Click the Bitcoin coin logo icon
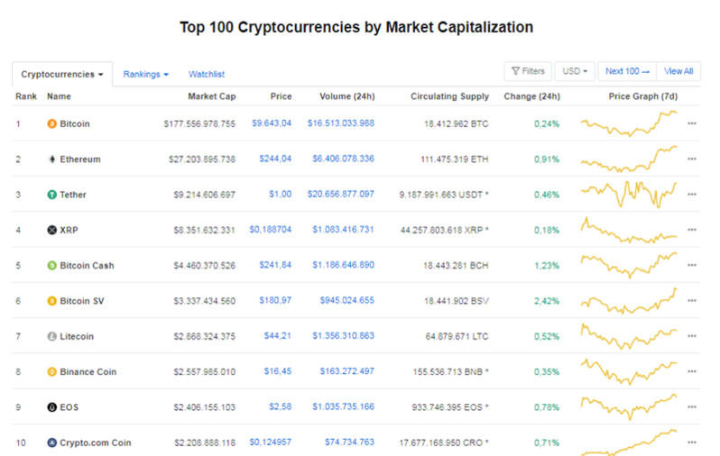 click(x=51, y=124)
